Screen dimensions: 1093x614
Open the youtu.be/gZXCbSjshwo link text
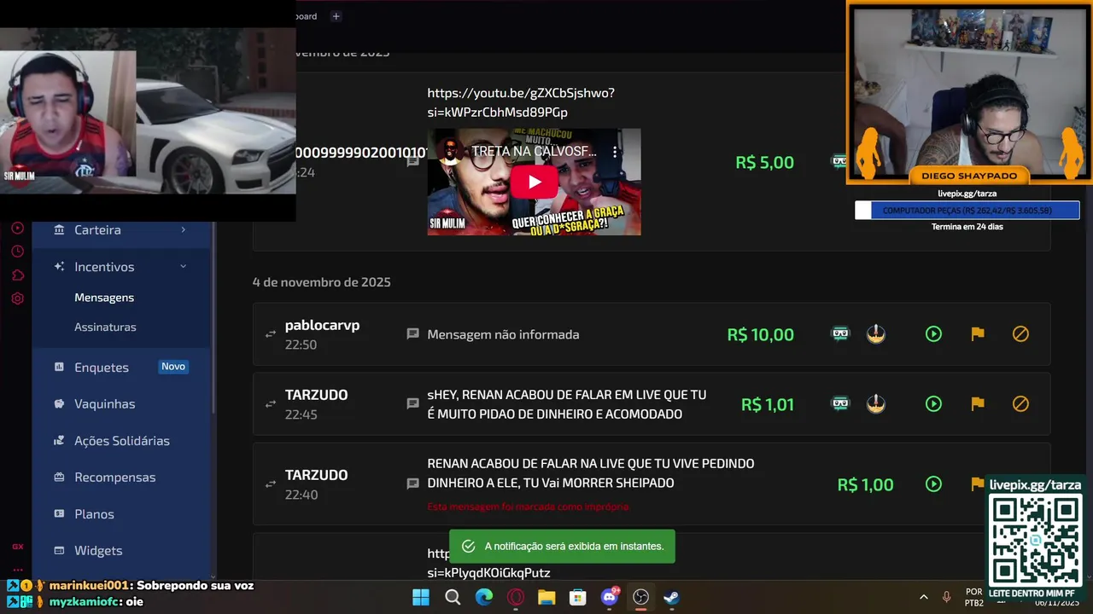[521, 102]
